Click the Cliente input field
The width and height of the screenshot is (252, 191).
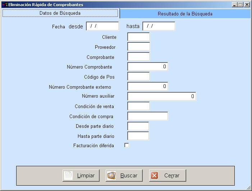(x=138, y=37)
